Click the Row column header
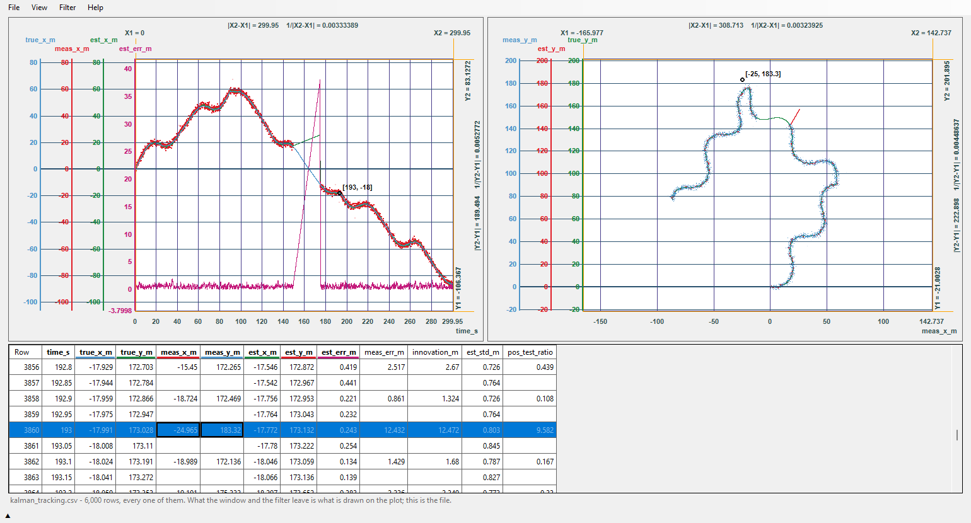Screen dimensions: 971x523 tap(25, 352)
